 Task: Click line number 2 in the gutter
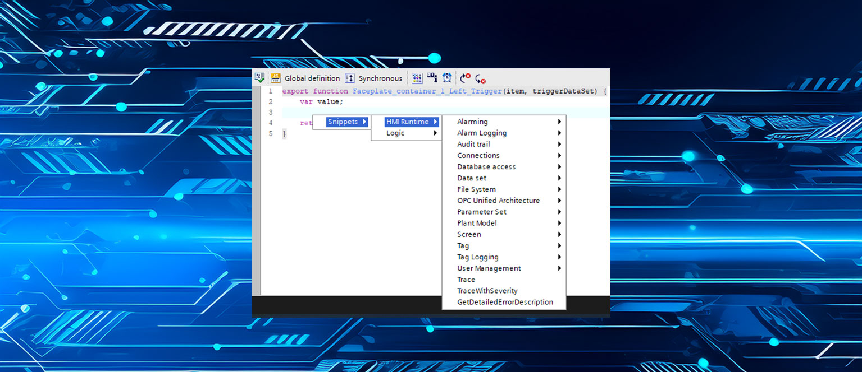[x=271, y=102]
